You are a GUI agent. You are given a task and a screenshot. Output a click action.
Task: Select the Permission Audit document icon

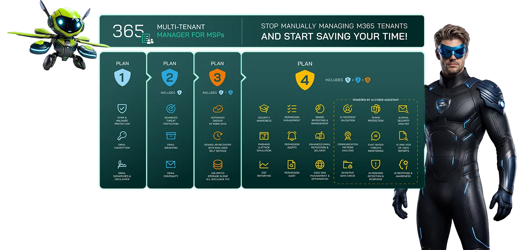click(x=291, y=164)
